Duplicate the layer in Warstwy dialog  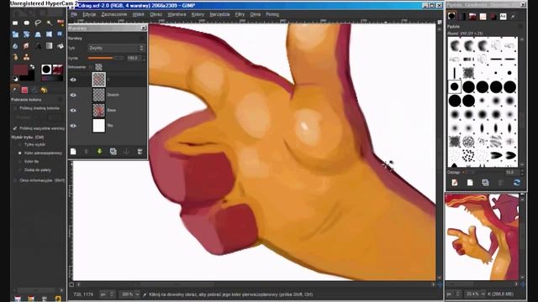click(113, 151)
